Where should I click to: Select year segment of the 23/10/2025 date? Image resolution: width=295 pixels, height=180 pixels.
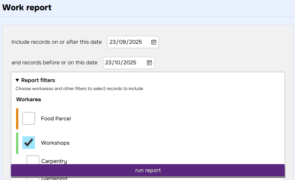(130, 63)
